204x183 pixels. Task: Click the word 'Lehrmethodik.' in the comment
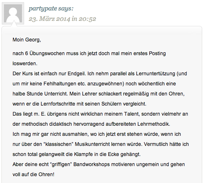154,124
